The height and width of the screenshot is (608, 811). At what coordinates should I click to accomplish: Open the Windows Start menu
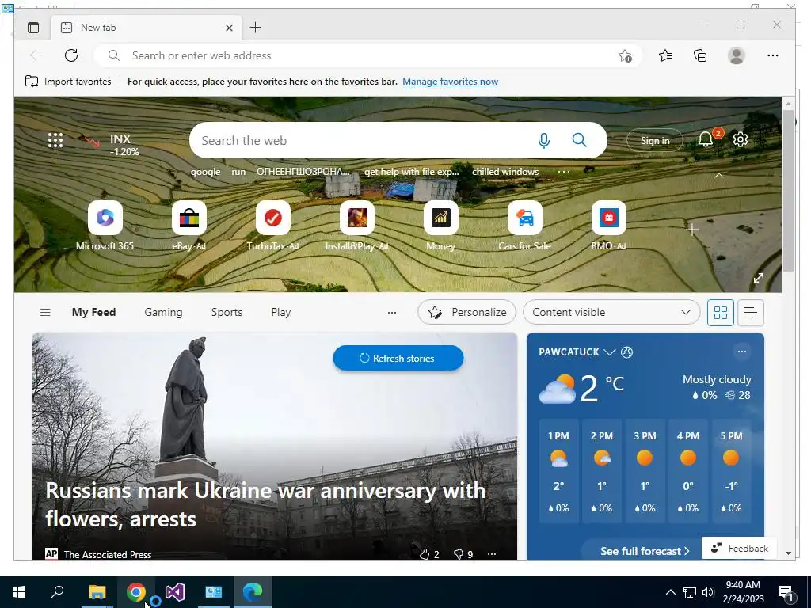19,592
